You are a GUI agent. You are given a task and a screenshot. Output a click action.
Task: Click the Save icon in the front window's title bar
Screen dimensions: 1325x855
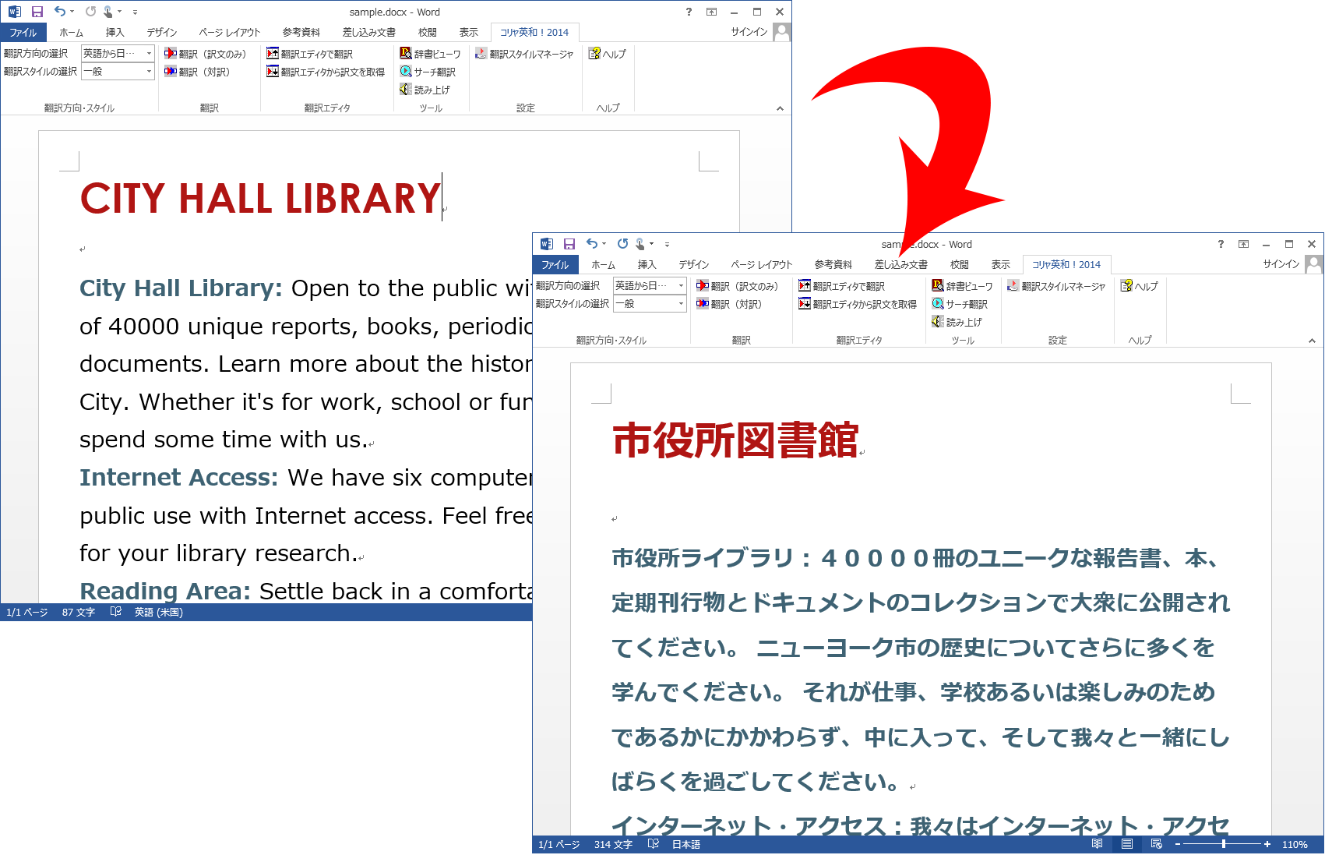pyautogui.click(x=569, y=244)
